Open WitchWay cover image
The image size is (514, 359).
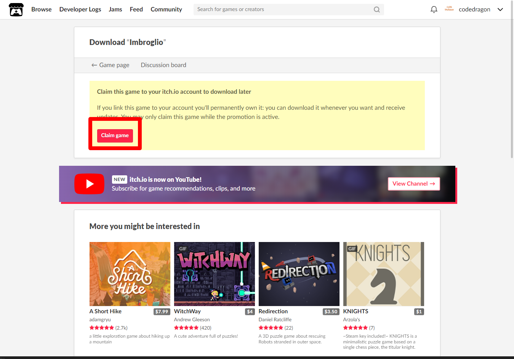tap(215, 274)
